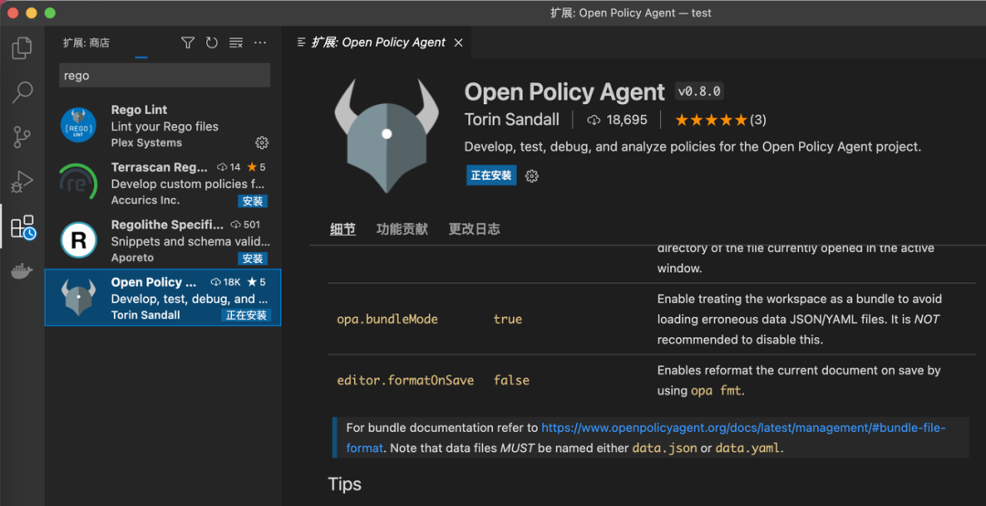Open the Run and Debug view
The height and width of the screenshot is (506, 986).
(x=22, y=182)
